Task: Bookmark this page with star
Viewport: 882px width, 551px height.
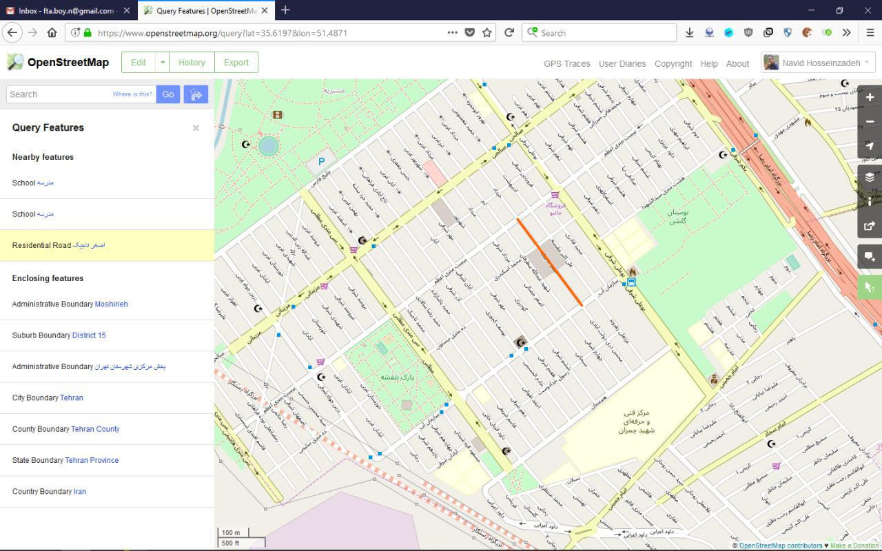Action: click(x=487, y=32)
